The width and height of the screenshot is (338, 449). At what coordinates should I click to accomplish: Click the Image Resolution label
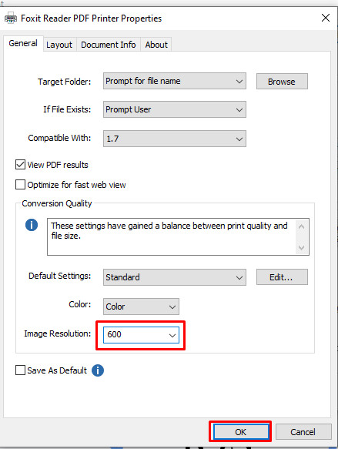[x=58, y=333]
